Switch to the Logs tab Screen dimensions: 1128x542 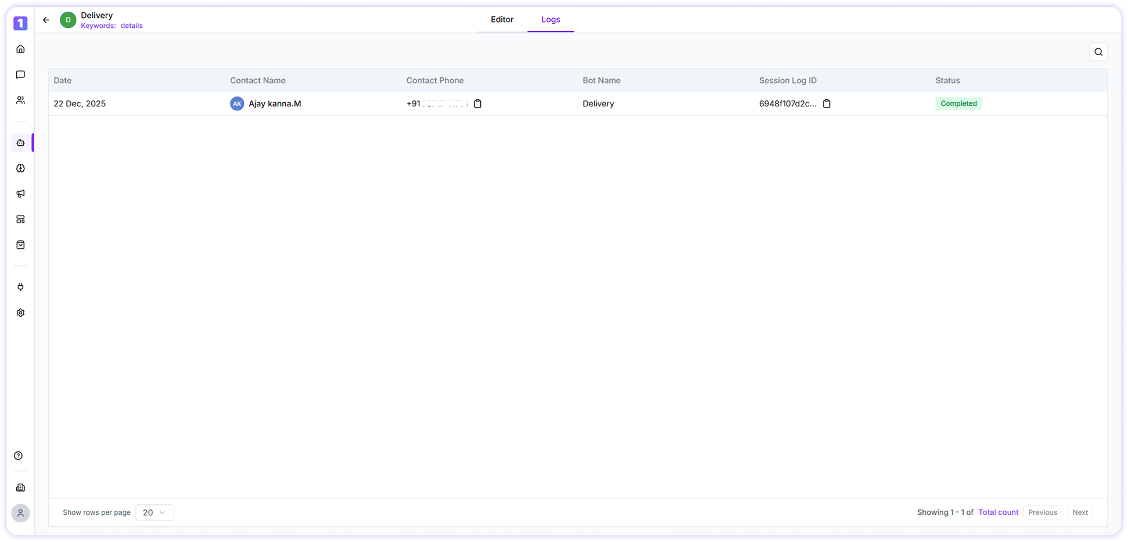551,20
